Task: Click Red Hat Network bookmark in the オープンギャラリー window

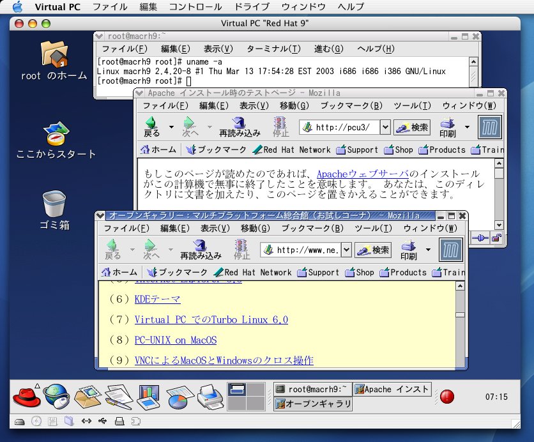Action: (x=253, y=273)
